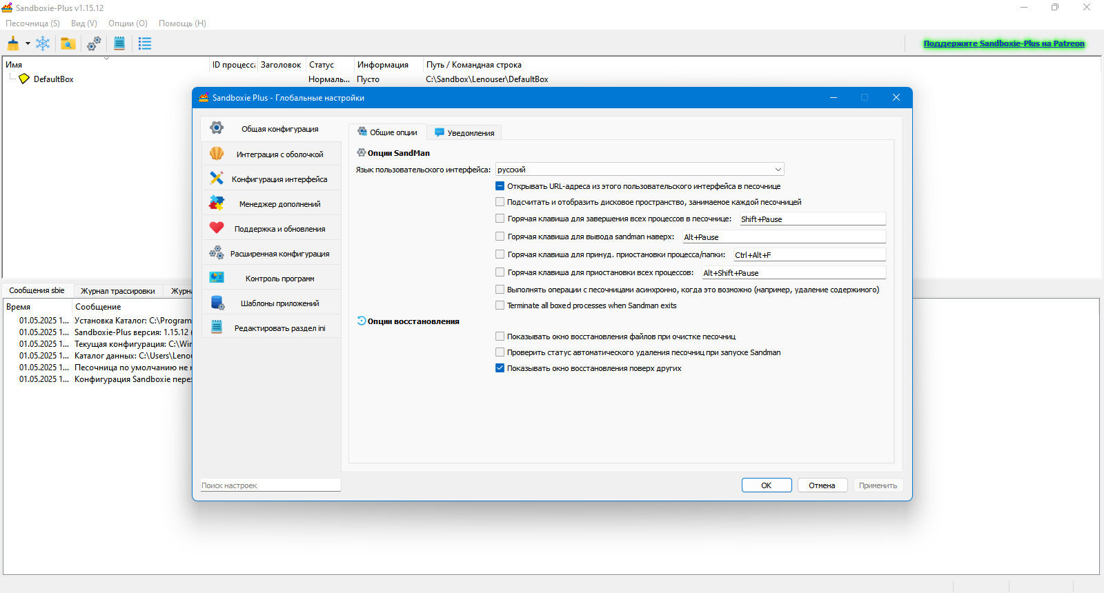Check Проверить статус автоматического удаления песочниц
This screenshot has width=1104, height=593.
pos(500,352)
